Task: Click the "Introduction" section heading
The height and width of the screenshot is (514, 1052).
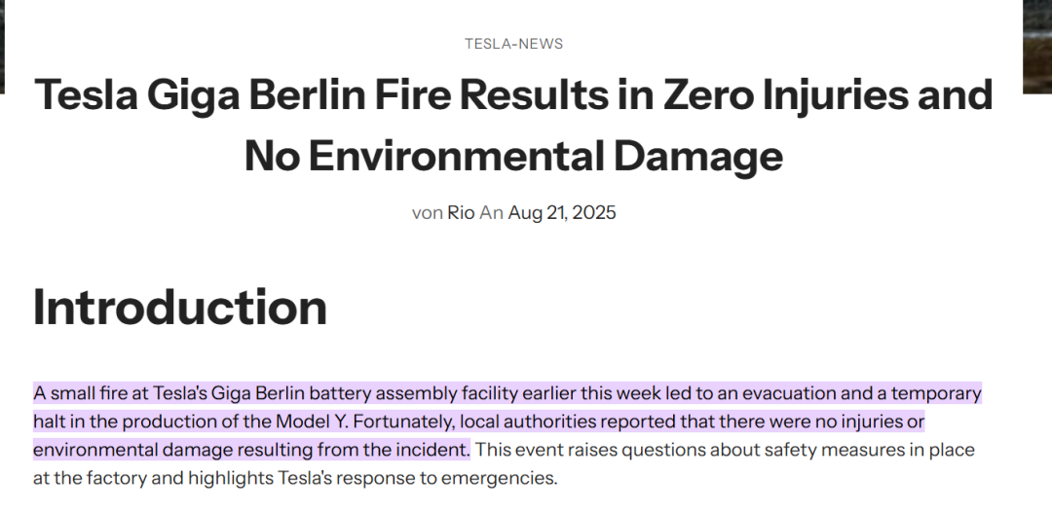Action: pos(180,307)
